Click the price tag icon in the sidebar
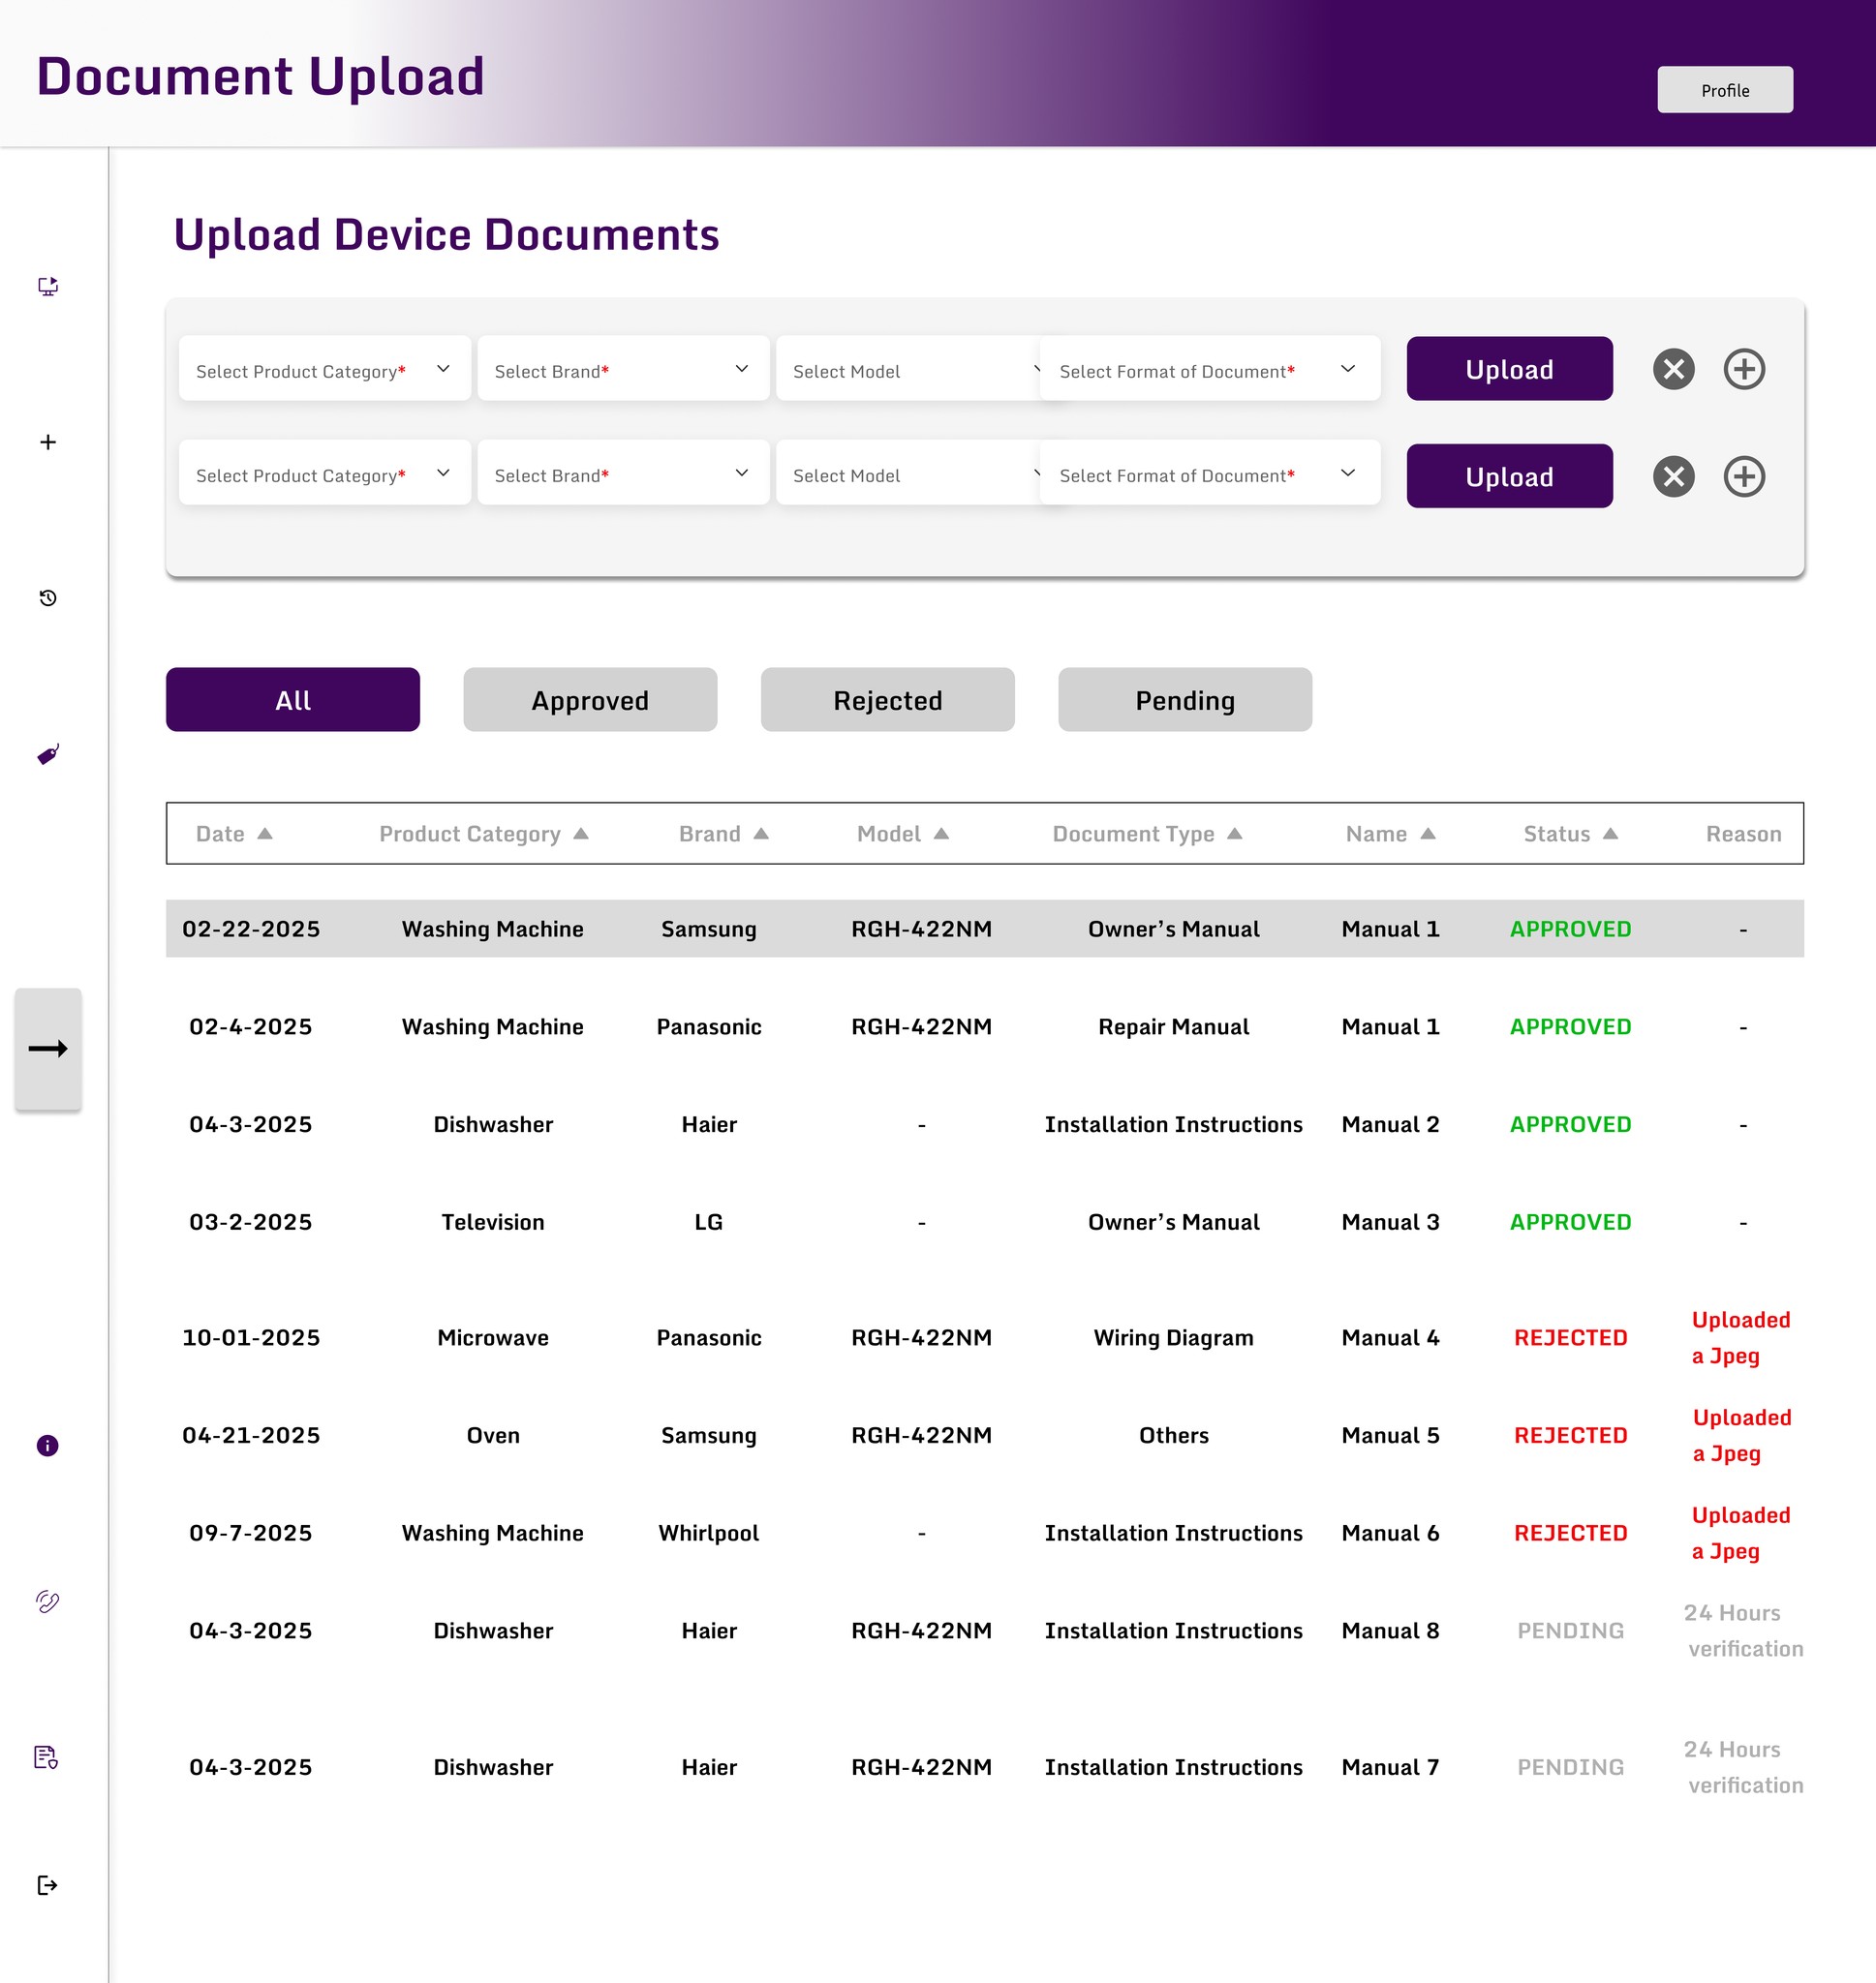The height and width of the screenshot is (1983, 1876). (x=47, y=754)
